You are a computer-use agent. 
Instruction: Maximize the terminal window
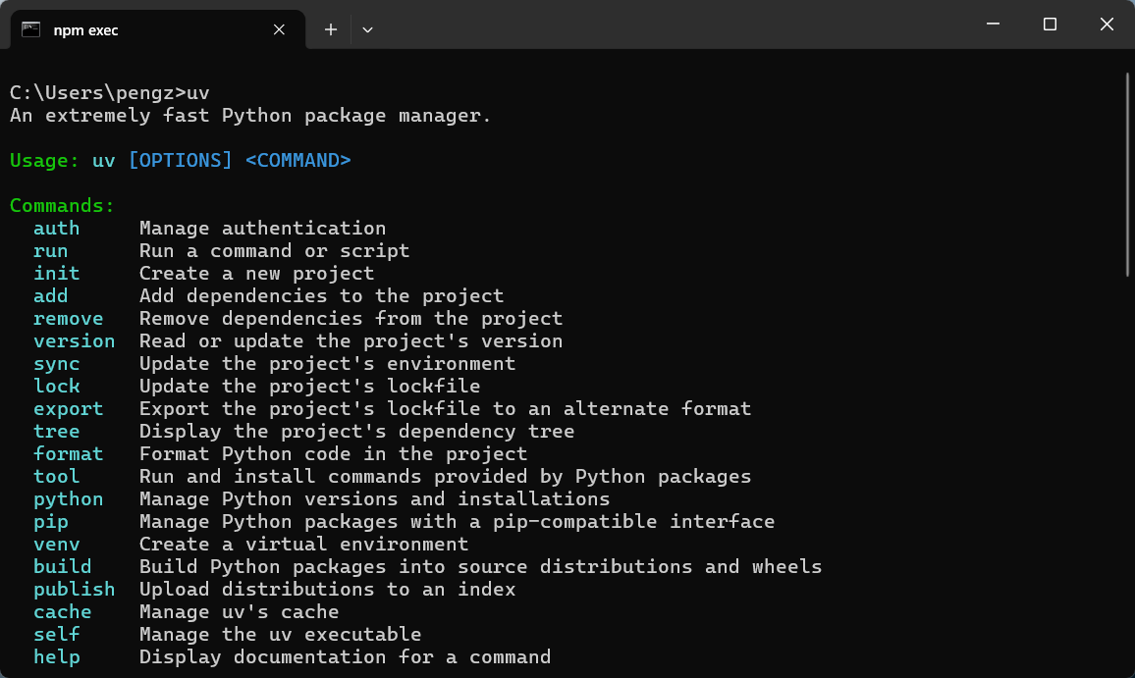click(1050, 25)
